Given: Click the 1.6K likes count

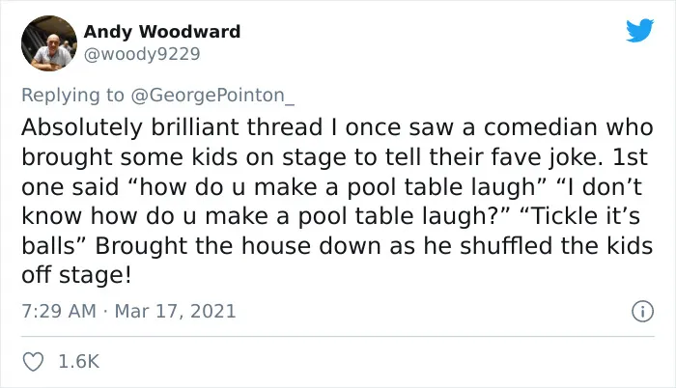Looking at the screenshot, I should [x=79, y=362].
